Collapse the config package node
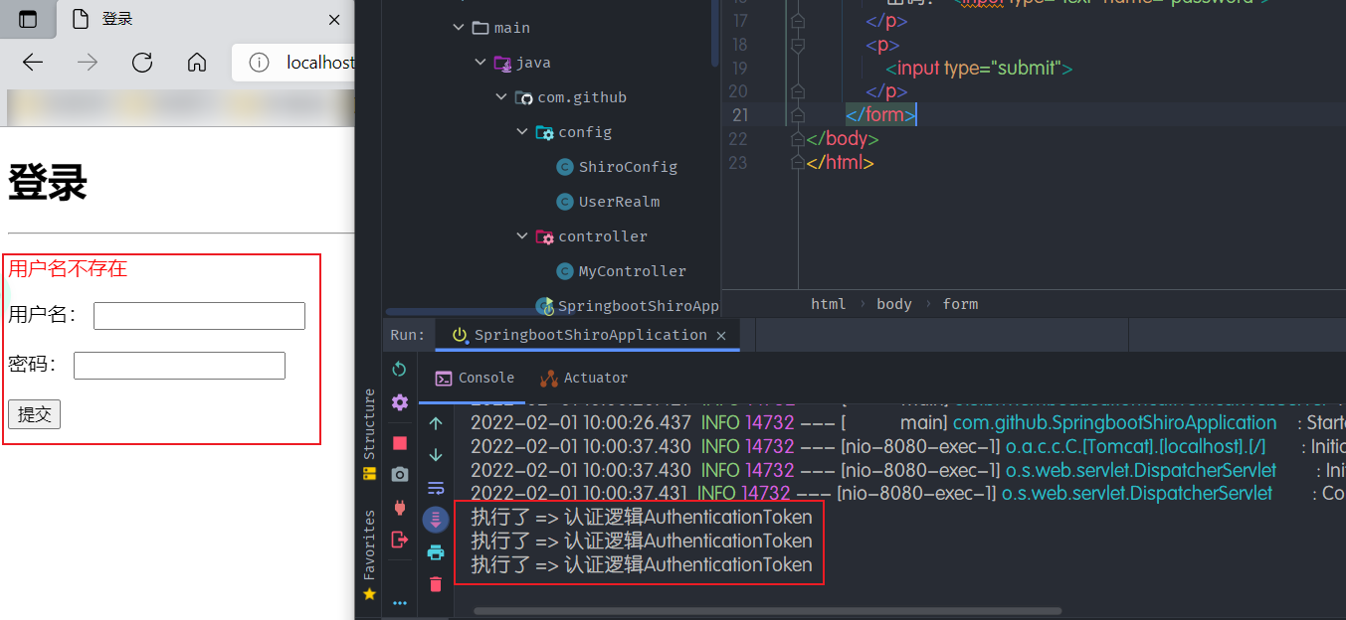This screenshot has width=1346, height=620. click(x=522, y=132)
